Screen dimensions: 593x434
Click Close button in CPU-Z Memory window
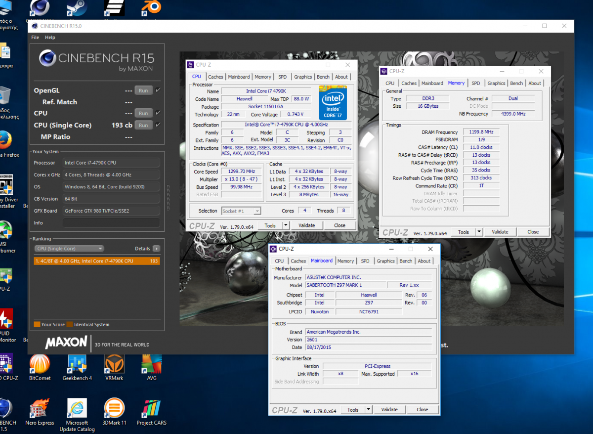(x=533, y=232)
